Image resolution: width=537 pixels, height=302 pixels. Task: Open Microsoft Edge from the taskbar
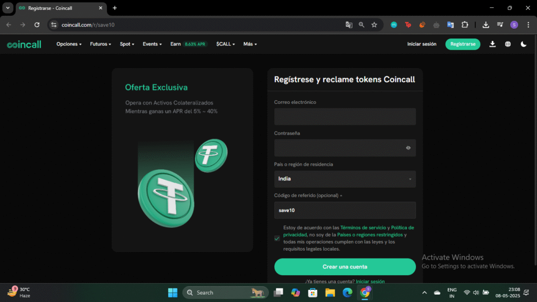347,293
